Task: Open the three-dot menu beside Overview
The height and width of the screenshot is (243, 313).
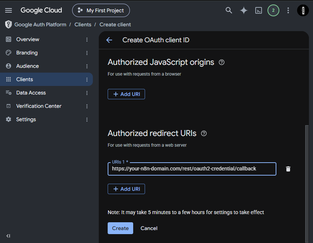Action: (87, 40)
